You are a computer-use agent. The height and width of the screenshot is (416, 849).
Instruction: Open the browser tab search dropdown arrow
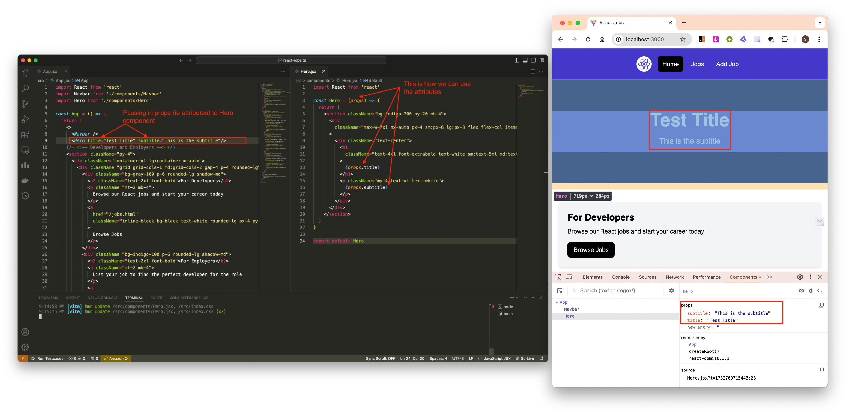(x=820, y=23)
